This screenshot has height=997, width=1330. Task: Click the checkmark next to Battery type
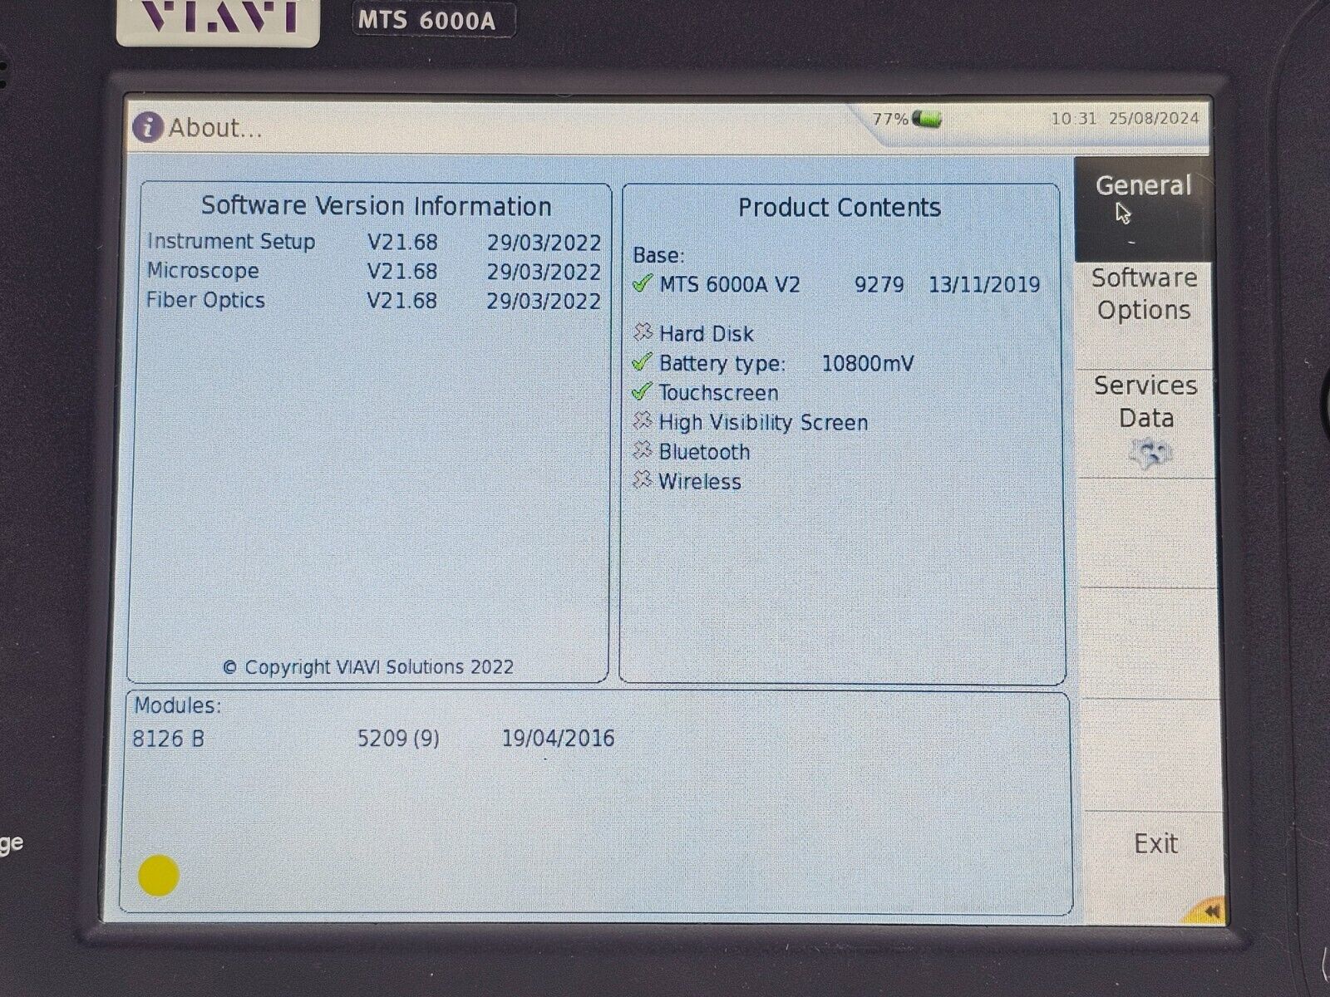pos(641,363)
